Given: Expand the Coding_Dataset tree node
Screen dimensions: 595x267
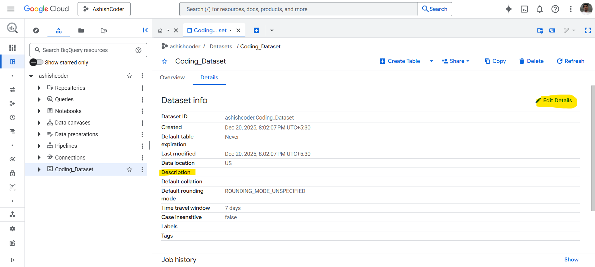Looking at the screenshot, I should coord(39,169).
